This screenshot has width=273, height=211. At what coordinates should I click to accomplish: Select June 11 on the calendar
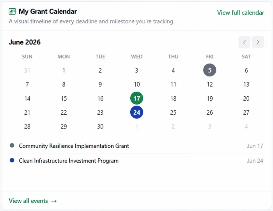click(173, 84)
